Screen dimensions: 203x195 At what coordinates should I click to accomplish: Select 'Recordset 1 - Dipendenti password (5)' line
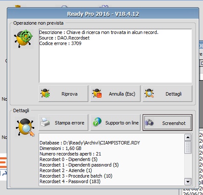[79, 165]
